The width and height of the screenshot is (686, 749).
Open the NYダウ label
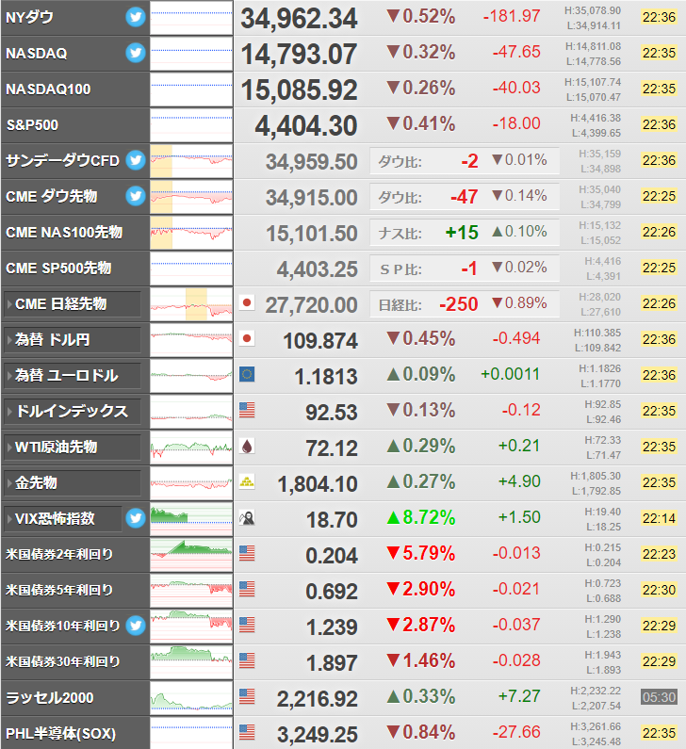coord(29,17)
